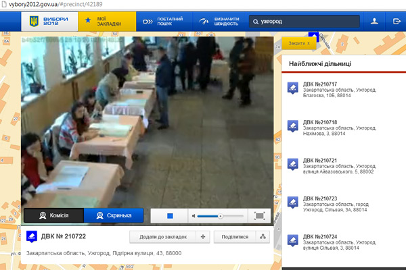406x270 pixels.
Task: Stop the video stream playback
Action: 171,216
